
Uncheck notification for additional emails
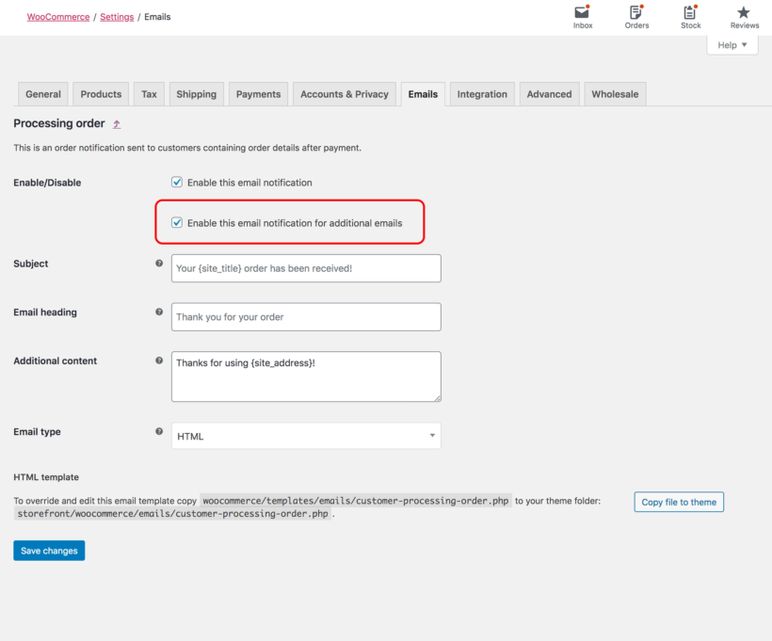tap(176, 222)
